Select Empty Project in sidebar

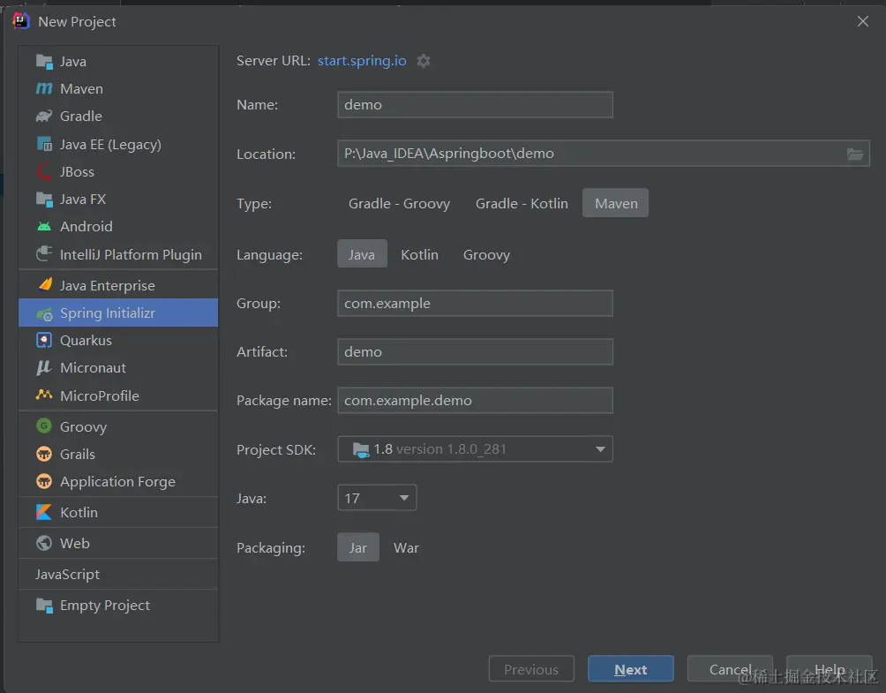[118, 606]
